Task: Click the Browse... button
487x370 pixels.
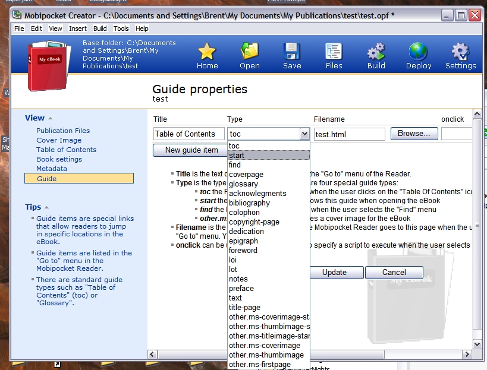Action: coord(414,134)
